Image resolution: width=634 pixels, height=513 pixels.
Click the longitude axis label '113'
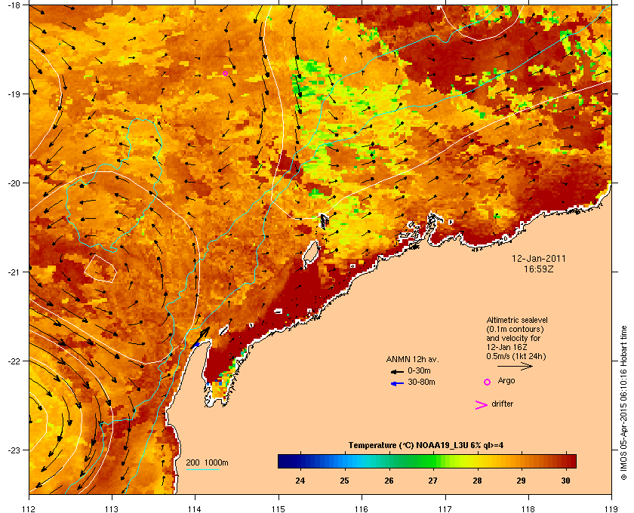coord(112,509)
